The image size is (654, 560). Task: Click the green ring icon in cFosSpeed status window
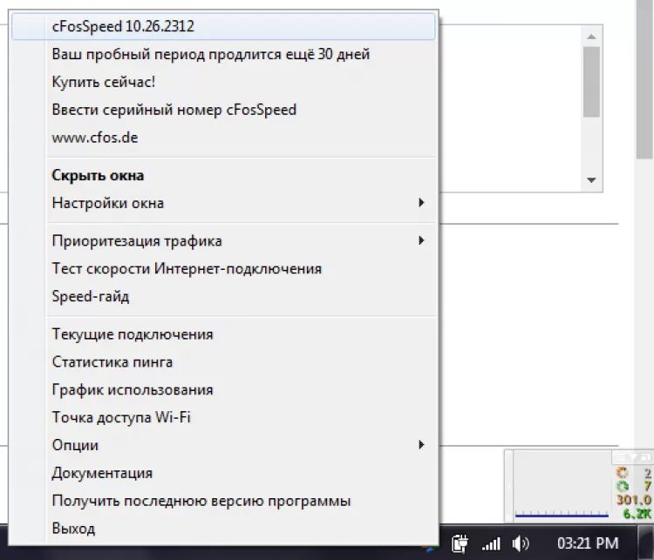pos(622,486)
